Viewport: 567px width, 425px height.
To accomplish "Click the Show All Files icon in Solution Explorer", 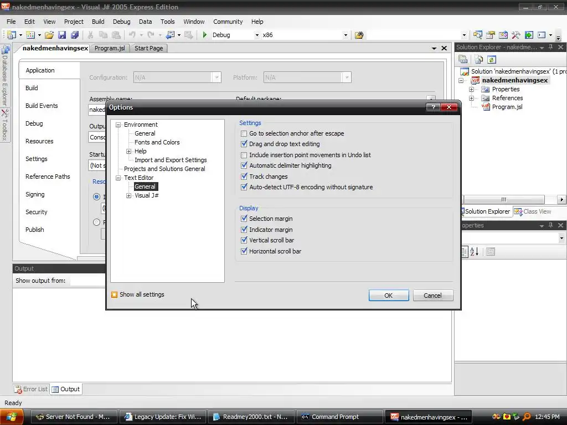I will [479, 59].
